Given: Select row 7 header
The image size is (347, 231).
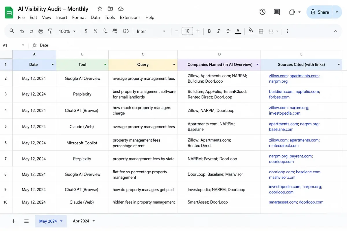Looking at the screenshot, I should click(5, 159).
